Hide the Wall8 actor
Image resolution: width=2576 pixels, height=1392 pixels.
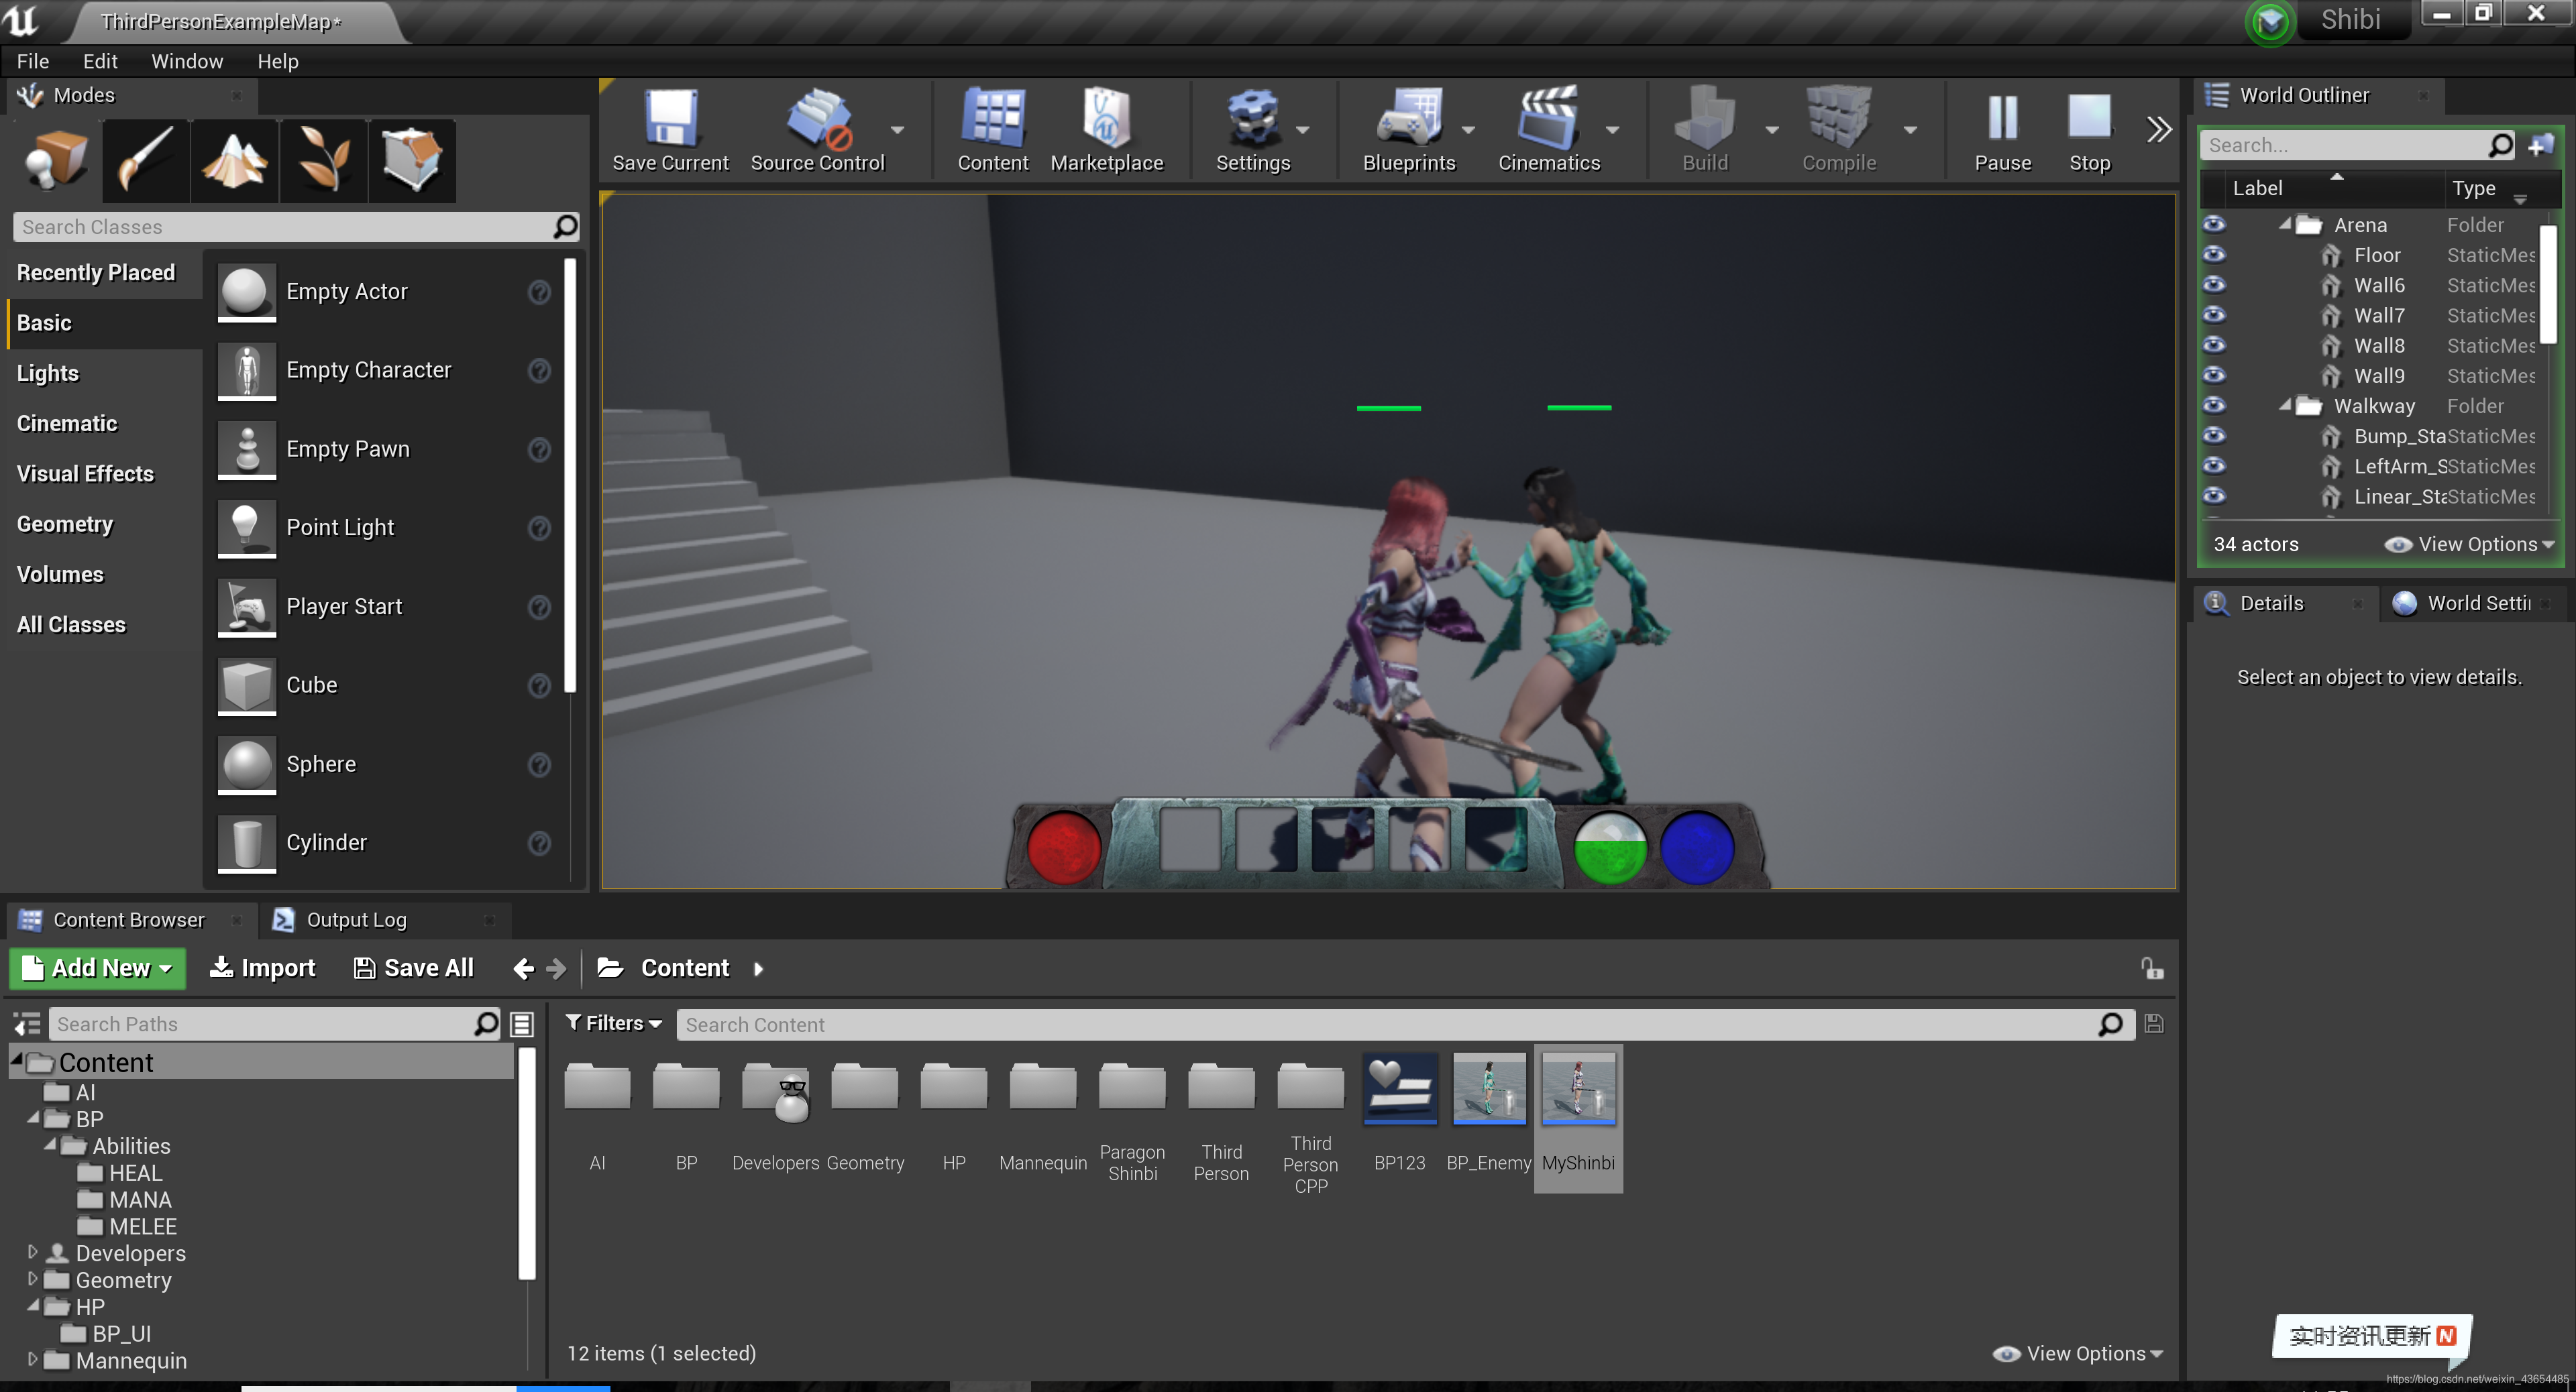click(x=2214, y=345)
